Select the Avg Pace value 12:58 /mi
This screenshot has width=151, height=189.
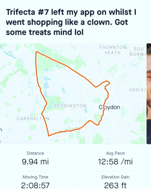pos(115,162)
